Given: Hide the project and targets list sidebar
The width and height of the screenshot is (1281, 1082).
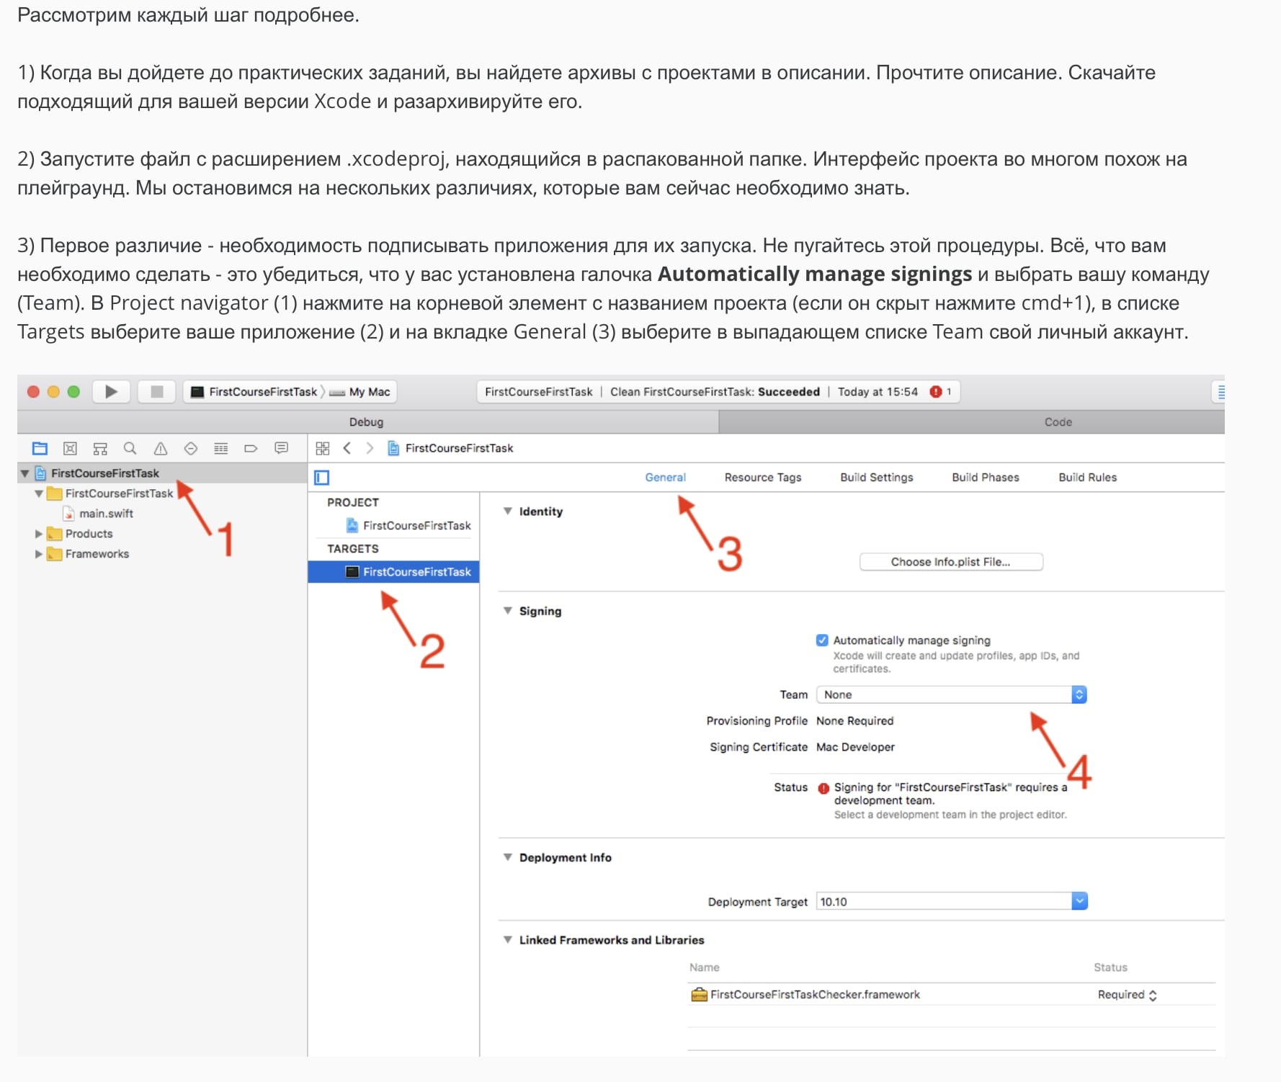Looking at the screenshot, I should [322, 478].
